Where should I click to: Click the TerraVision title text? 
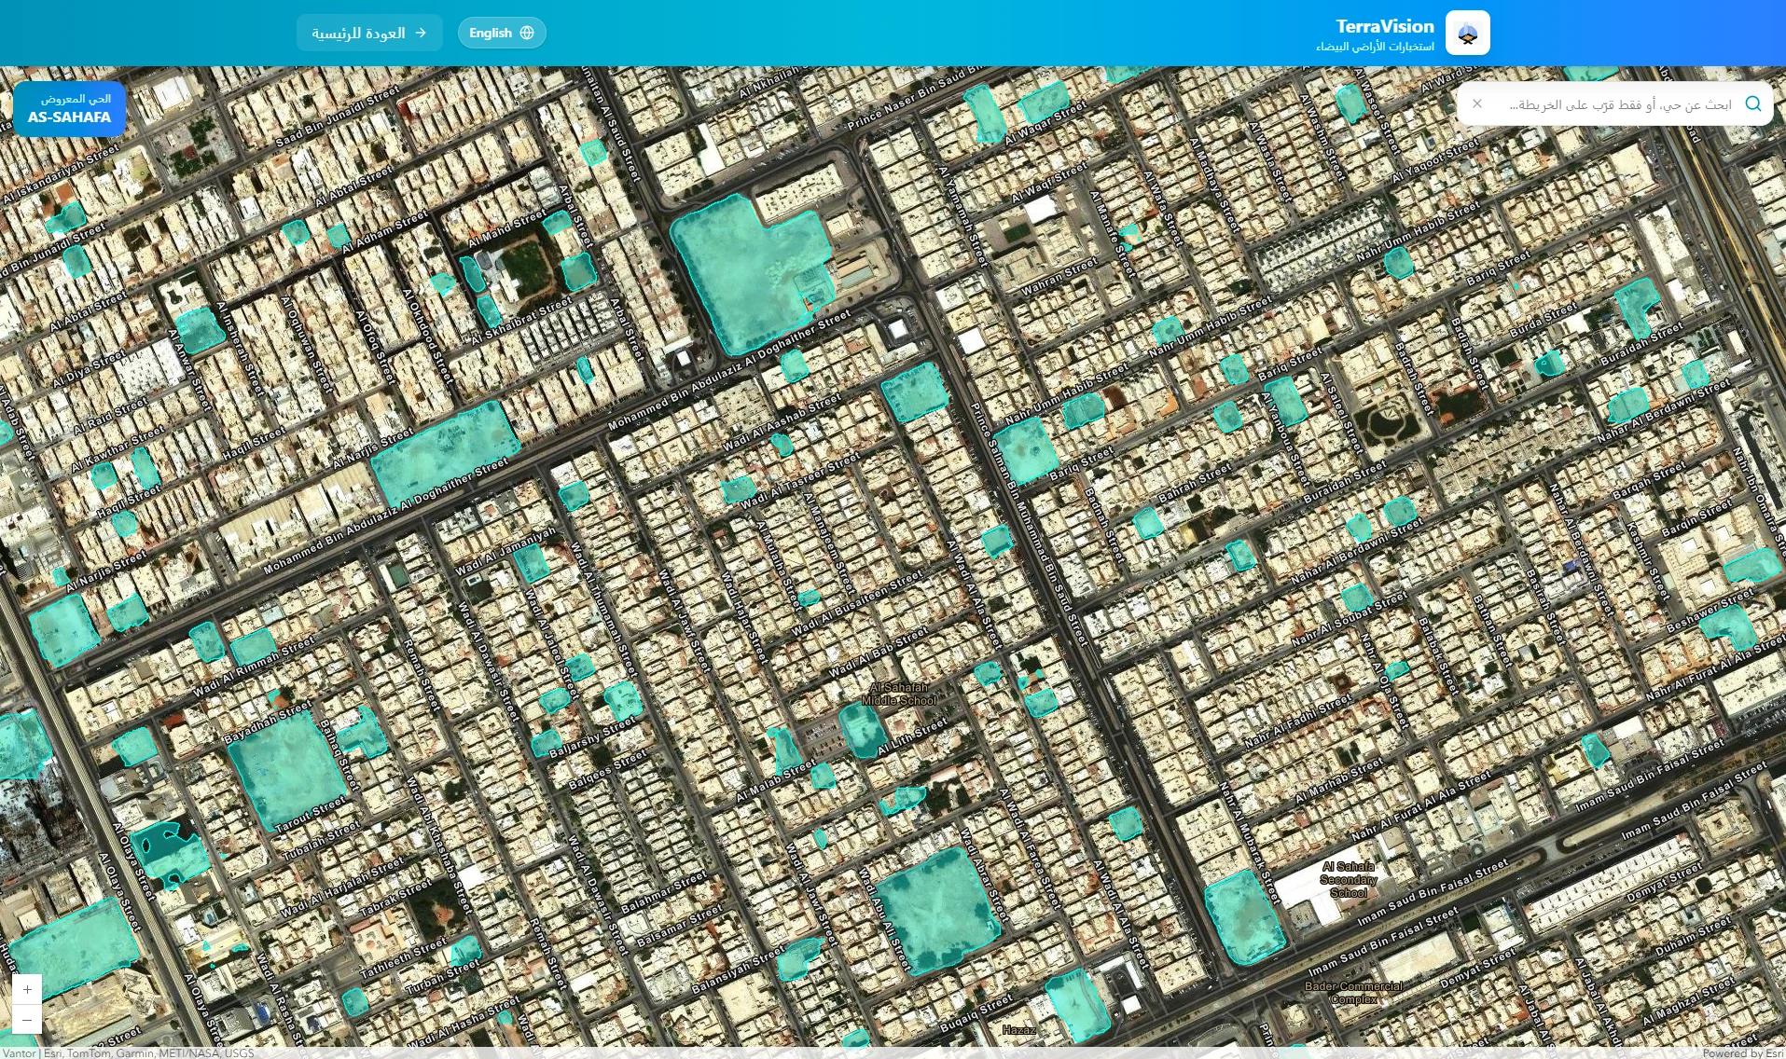(1385, 26)
